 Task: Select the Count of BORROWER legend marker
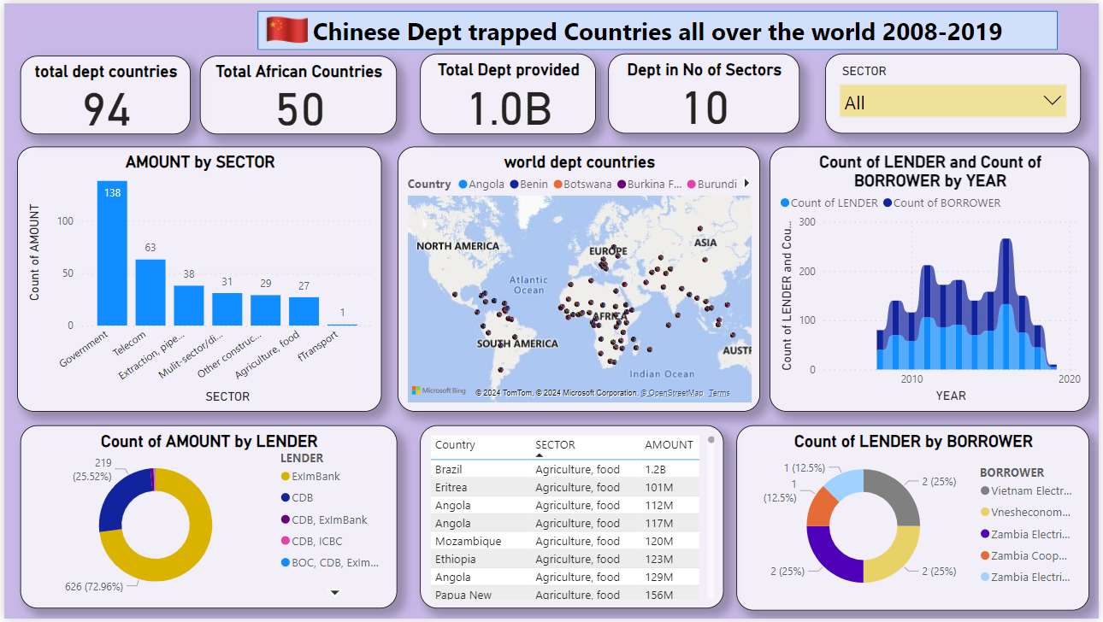point(887,203)
